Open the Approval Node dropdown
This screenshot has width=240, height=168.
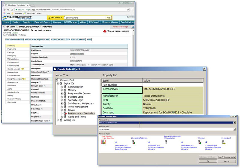[x=234, y=129]
